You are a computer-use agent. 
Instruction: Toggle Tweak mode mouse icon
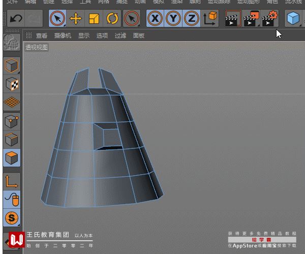coord(12,200)
